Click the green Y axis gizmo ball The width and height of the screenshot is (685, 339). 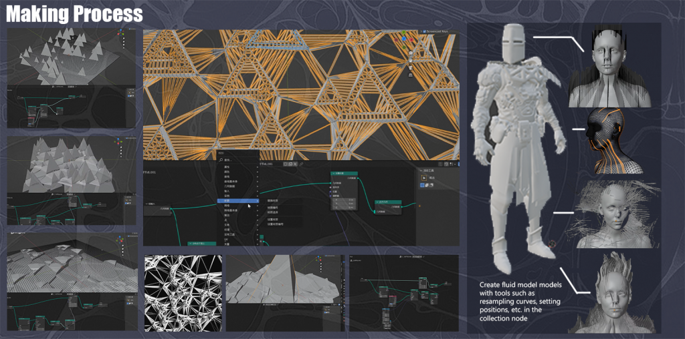[x=403, y=32]
